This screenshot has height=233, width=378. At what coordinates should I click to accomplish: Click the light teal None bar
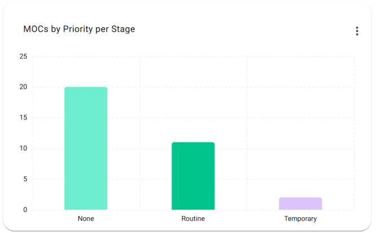pos(86,148)
